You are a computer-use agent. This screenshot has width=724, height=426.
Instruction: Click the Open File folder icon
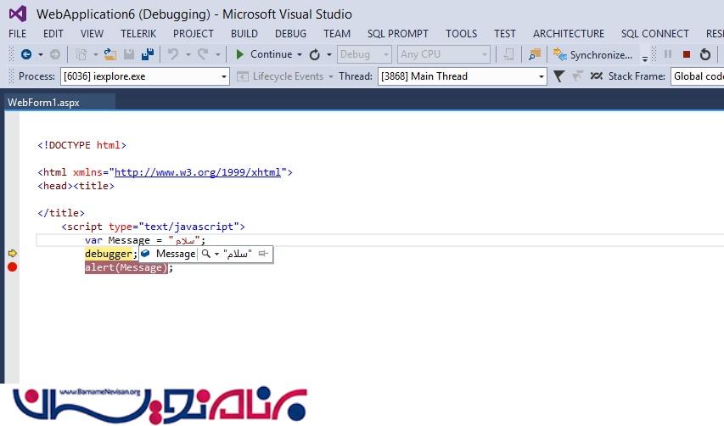coord(109,54)
